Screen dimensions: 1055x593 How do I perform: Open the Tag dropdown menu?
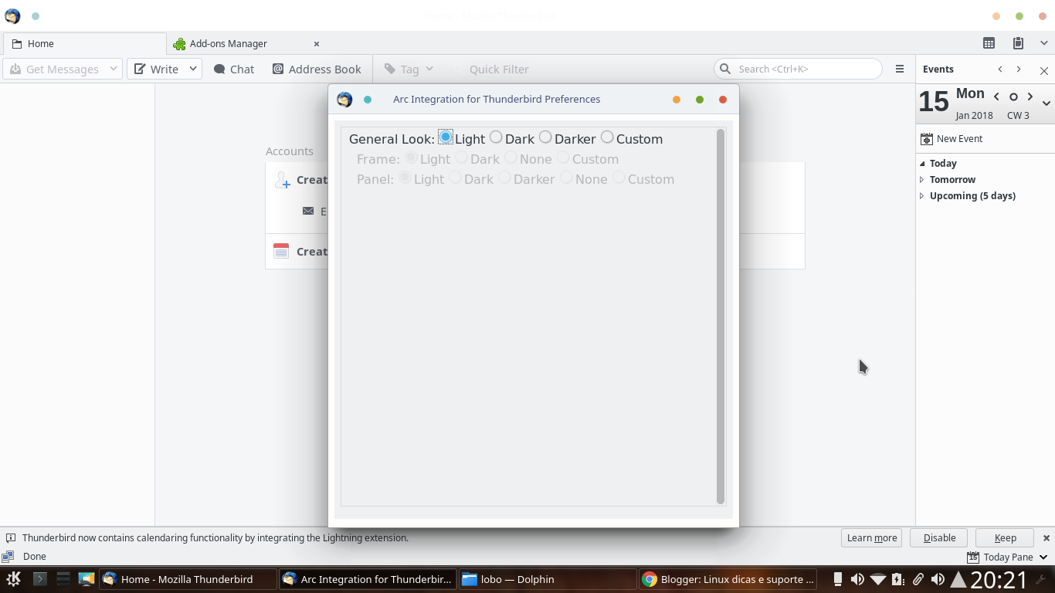409,69
